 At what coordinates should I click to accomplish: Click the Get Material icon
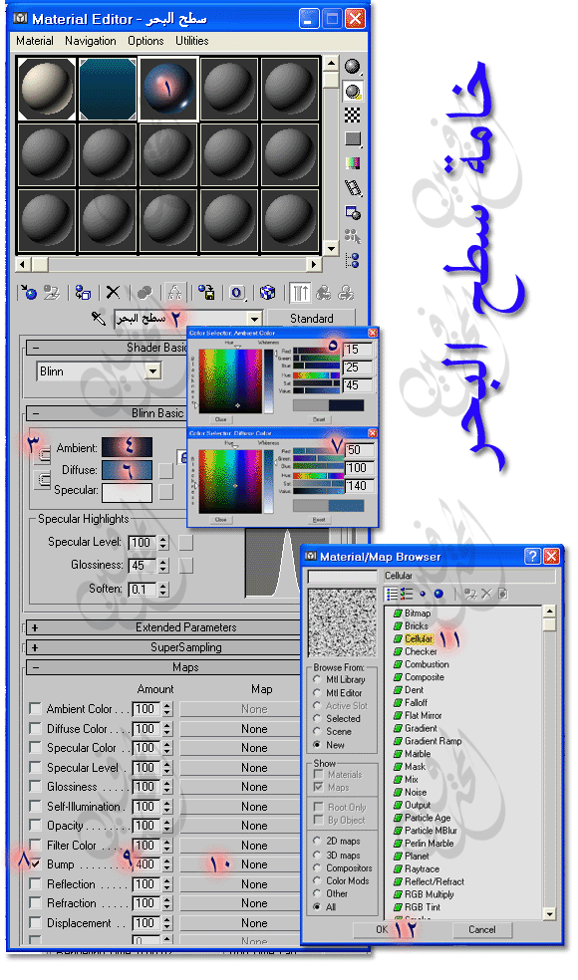[29, 293]
